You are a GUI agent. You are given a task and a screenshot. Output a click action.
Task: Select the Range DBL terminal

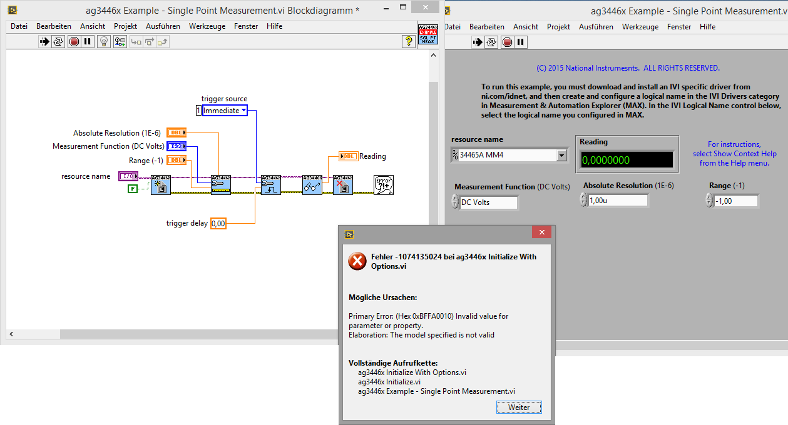pos(177,161)
